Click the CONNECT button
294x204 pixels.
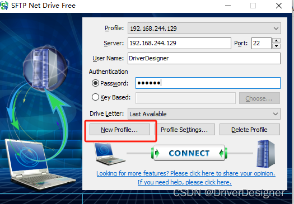(189, 153)
